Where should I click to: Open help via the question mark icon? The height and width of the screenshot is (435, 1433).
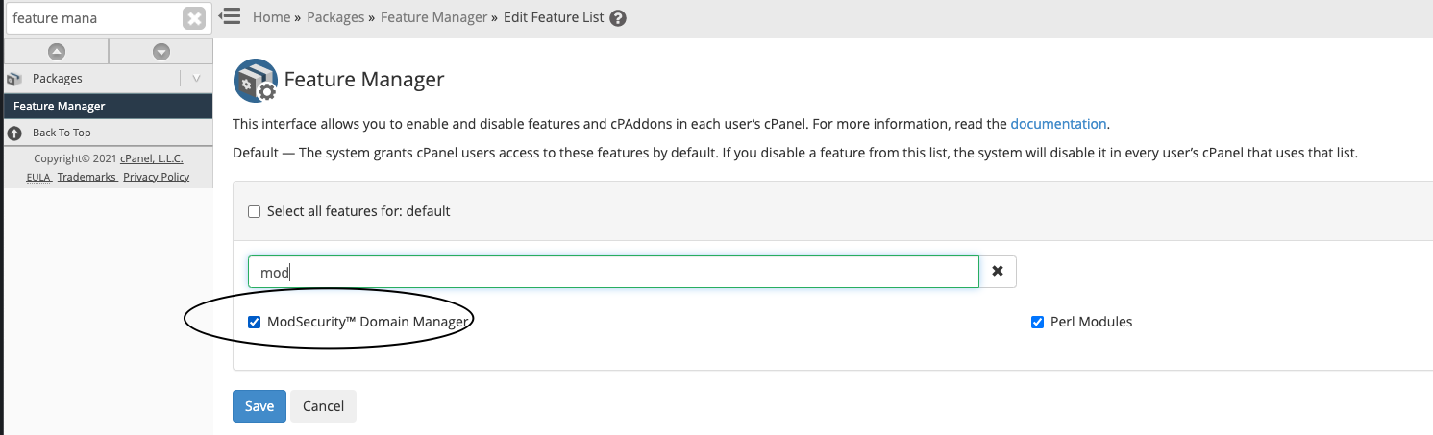618,18
